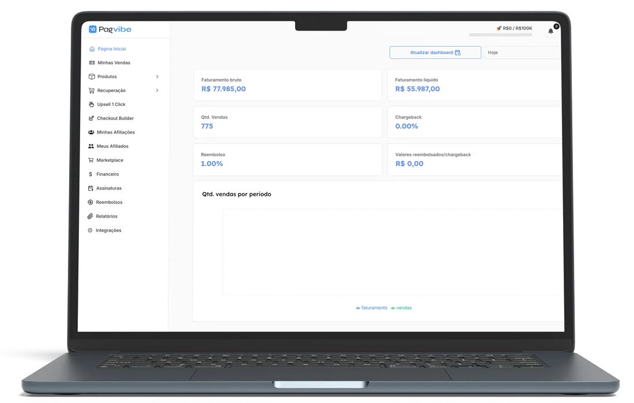Viewport: 634px width, 403px height.
Task: Click the Pagvibe logo icon
Action: tap(93, 29)
